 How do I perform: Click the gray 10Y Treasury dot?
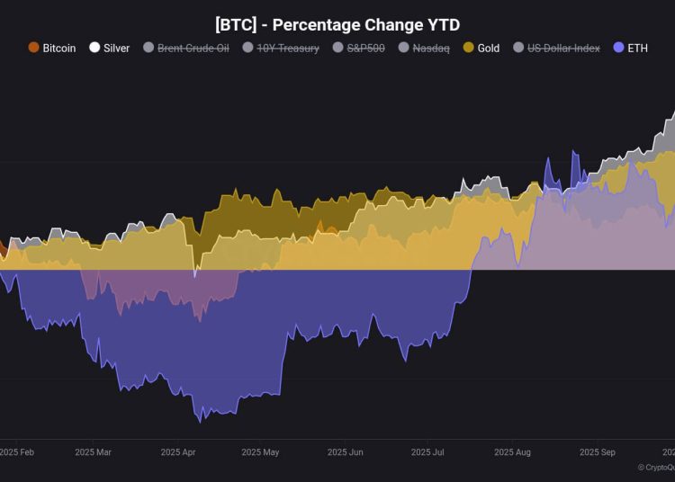[247, 48]
